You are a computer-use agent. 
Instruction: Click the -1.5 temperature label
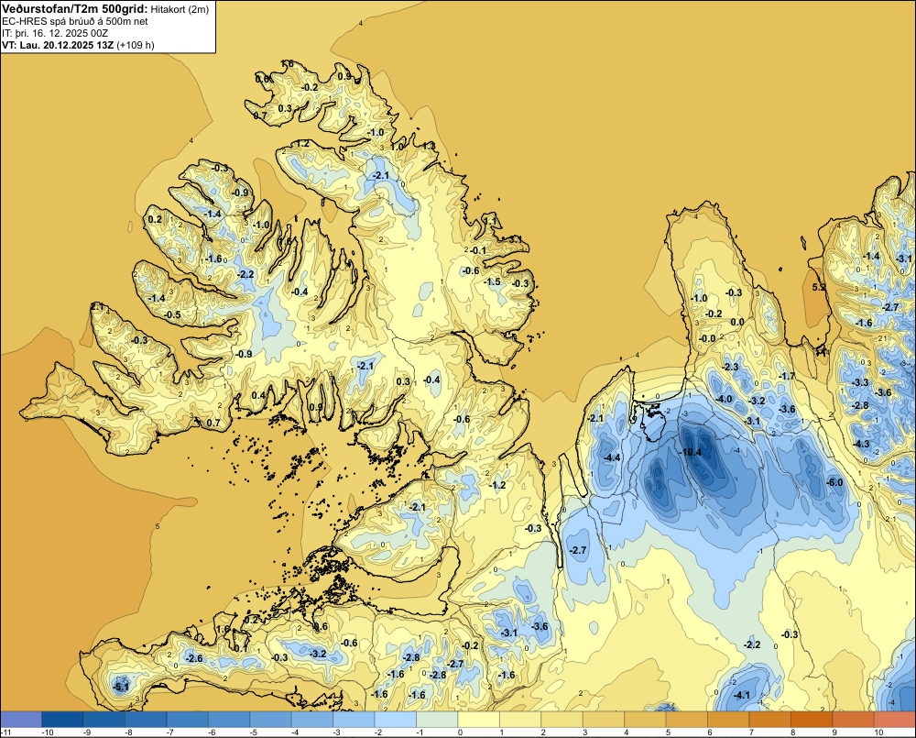click(x=493, y=281)
